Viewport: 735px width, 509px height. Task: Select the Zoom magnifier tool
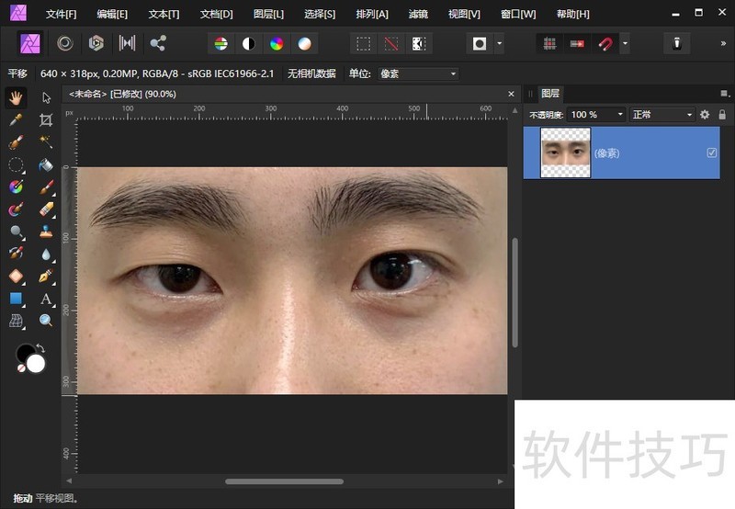[46, 321]
